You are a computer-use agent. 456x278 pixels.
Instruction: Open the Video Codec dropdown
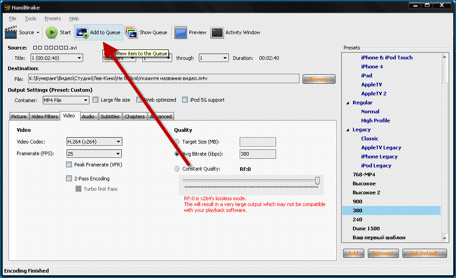click(94, 142)
